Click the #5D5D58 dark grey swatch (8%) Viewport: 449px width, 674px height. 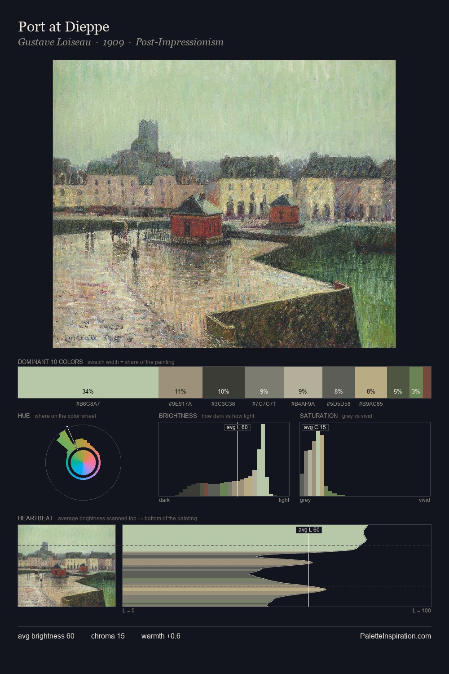tap(339, 382)
